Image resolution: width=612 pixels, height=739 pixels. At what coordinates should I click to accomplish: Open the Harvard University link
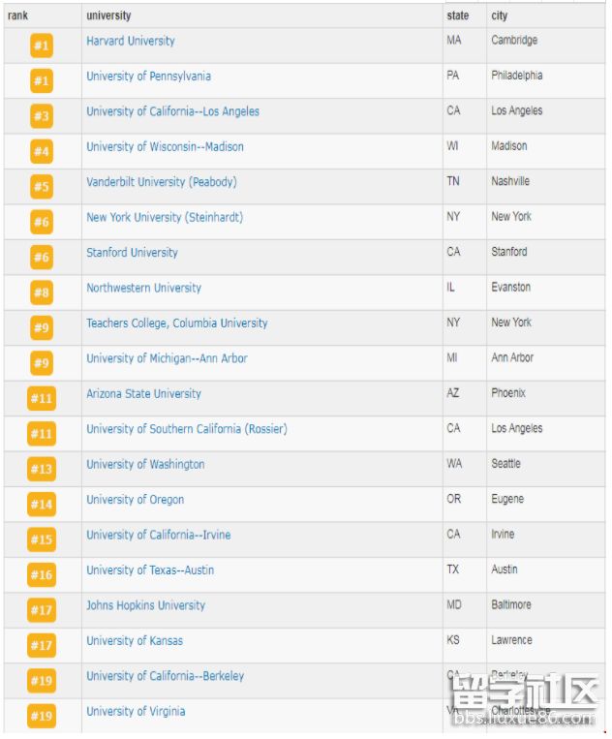tap(131, 41)
